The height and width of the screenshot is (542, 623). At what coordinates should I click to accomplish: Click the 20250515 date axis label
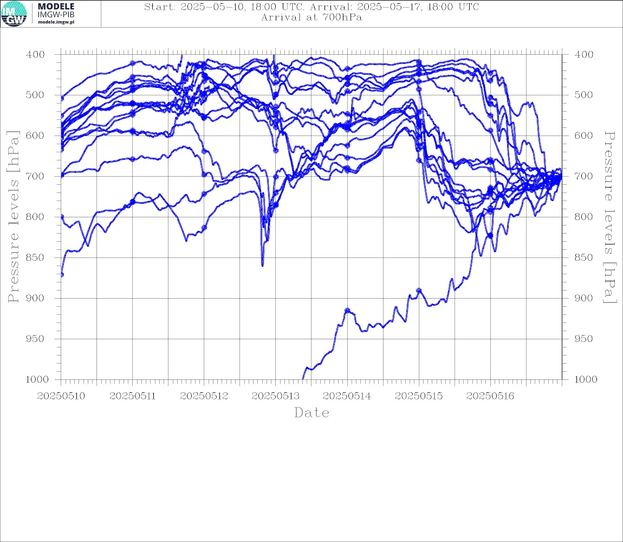click(x=418, y=396)
